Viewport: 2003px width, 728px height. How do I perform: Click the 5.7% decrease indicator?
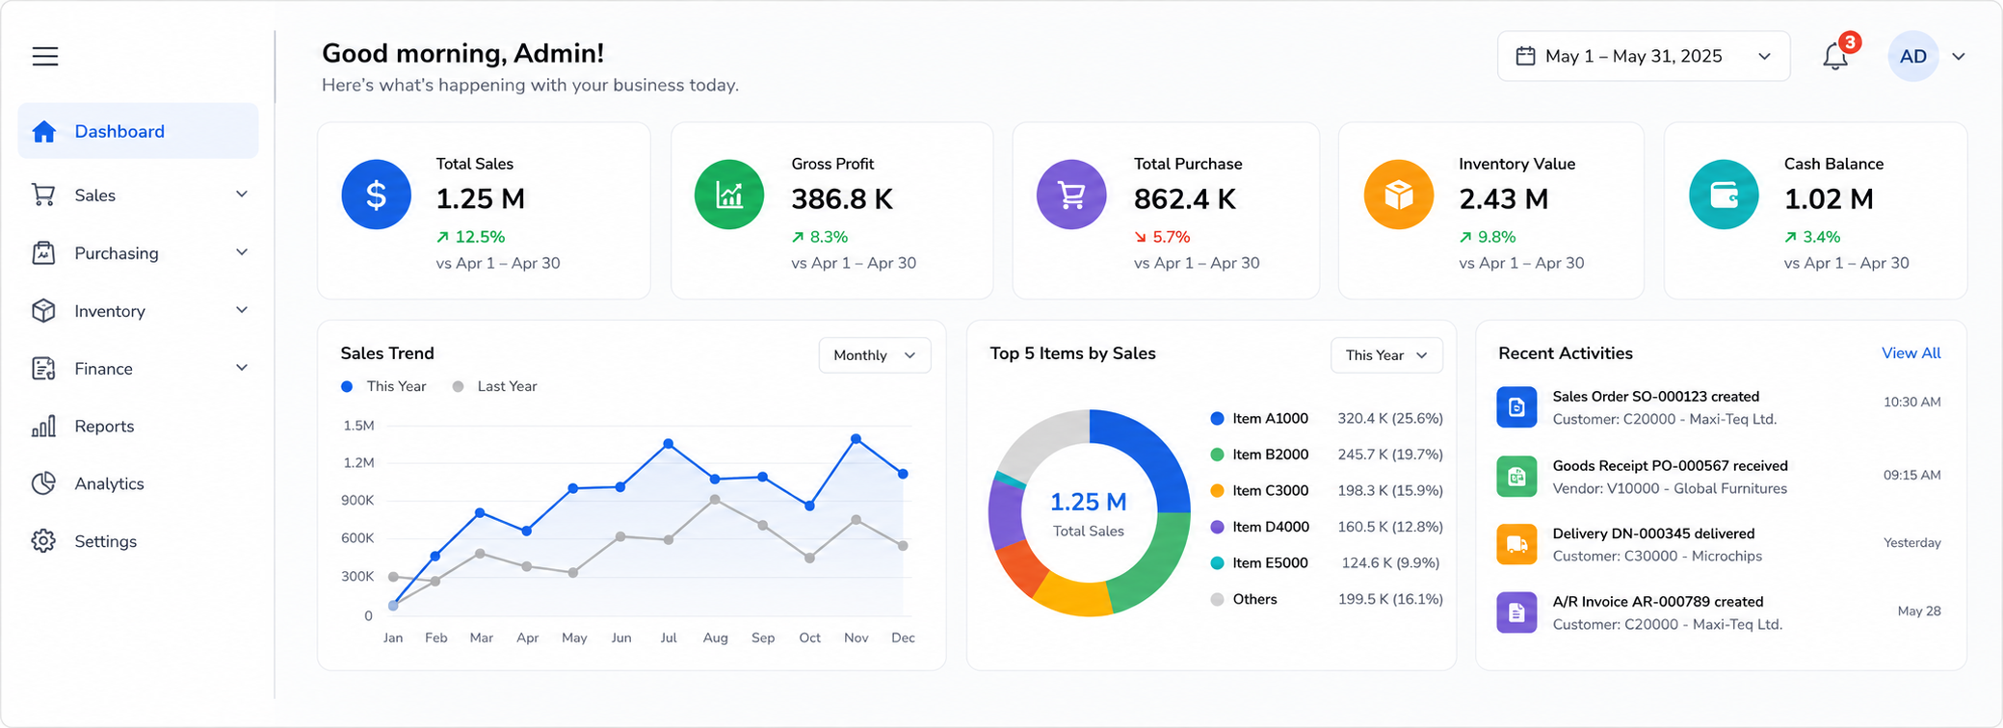click(1162, 237)
